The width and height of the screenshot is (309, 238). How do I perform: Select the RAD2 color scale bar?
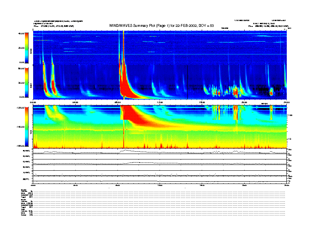click(x=27, y=48)
